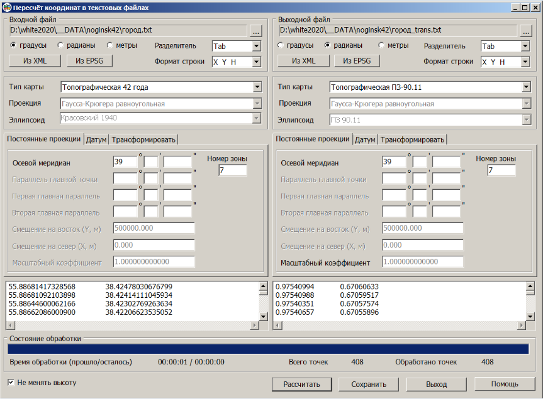Click the output file browse button
The width and height of the screenshot is (543, 399).
(x=525, y=30)
